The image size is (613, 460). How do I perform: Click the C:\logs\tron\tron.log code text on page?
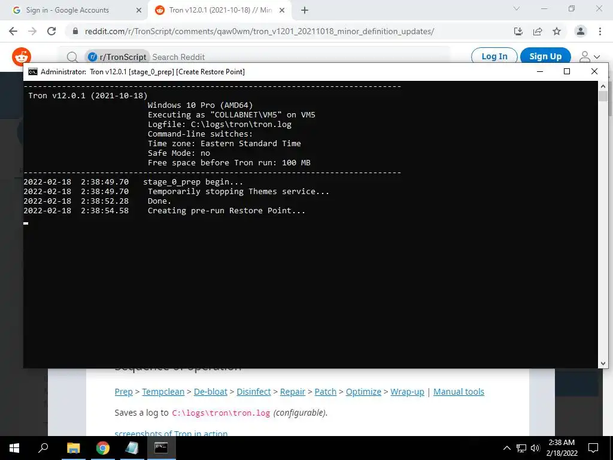pyautogui.click(x=221, y=413)
